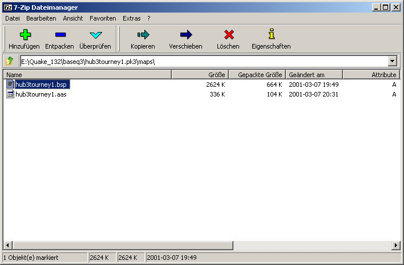Click the horizontal scrollbar thumb
404x265 pixels.
123,245
